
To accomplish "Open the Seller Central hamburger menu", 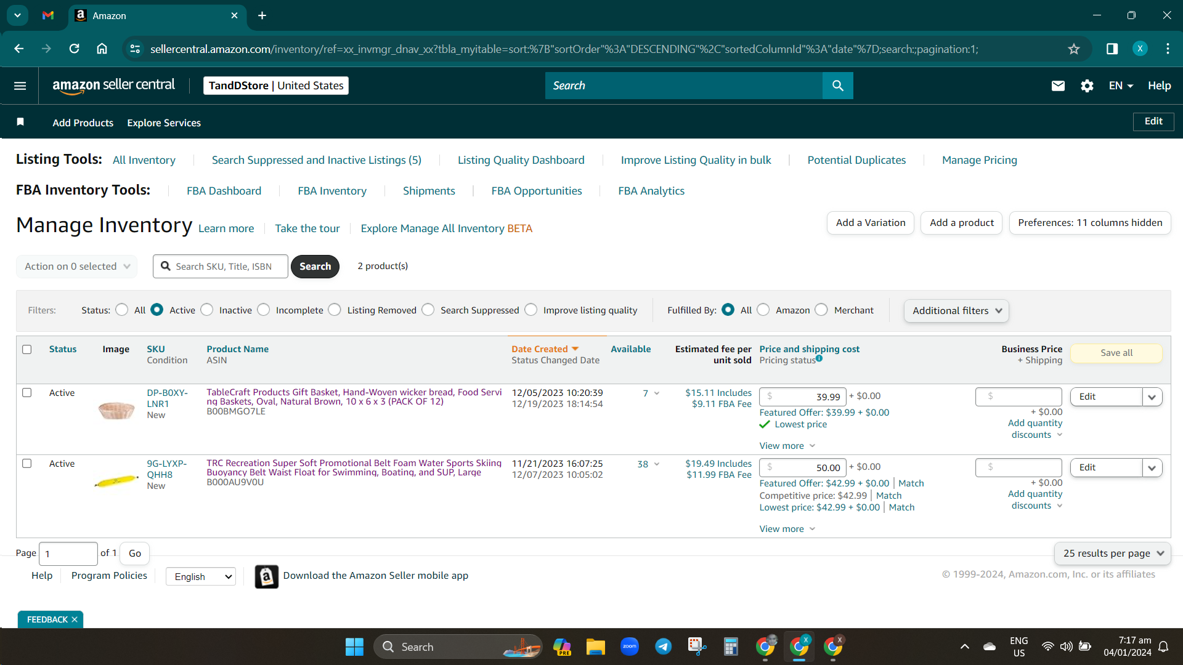I will 20,86.
